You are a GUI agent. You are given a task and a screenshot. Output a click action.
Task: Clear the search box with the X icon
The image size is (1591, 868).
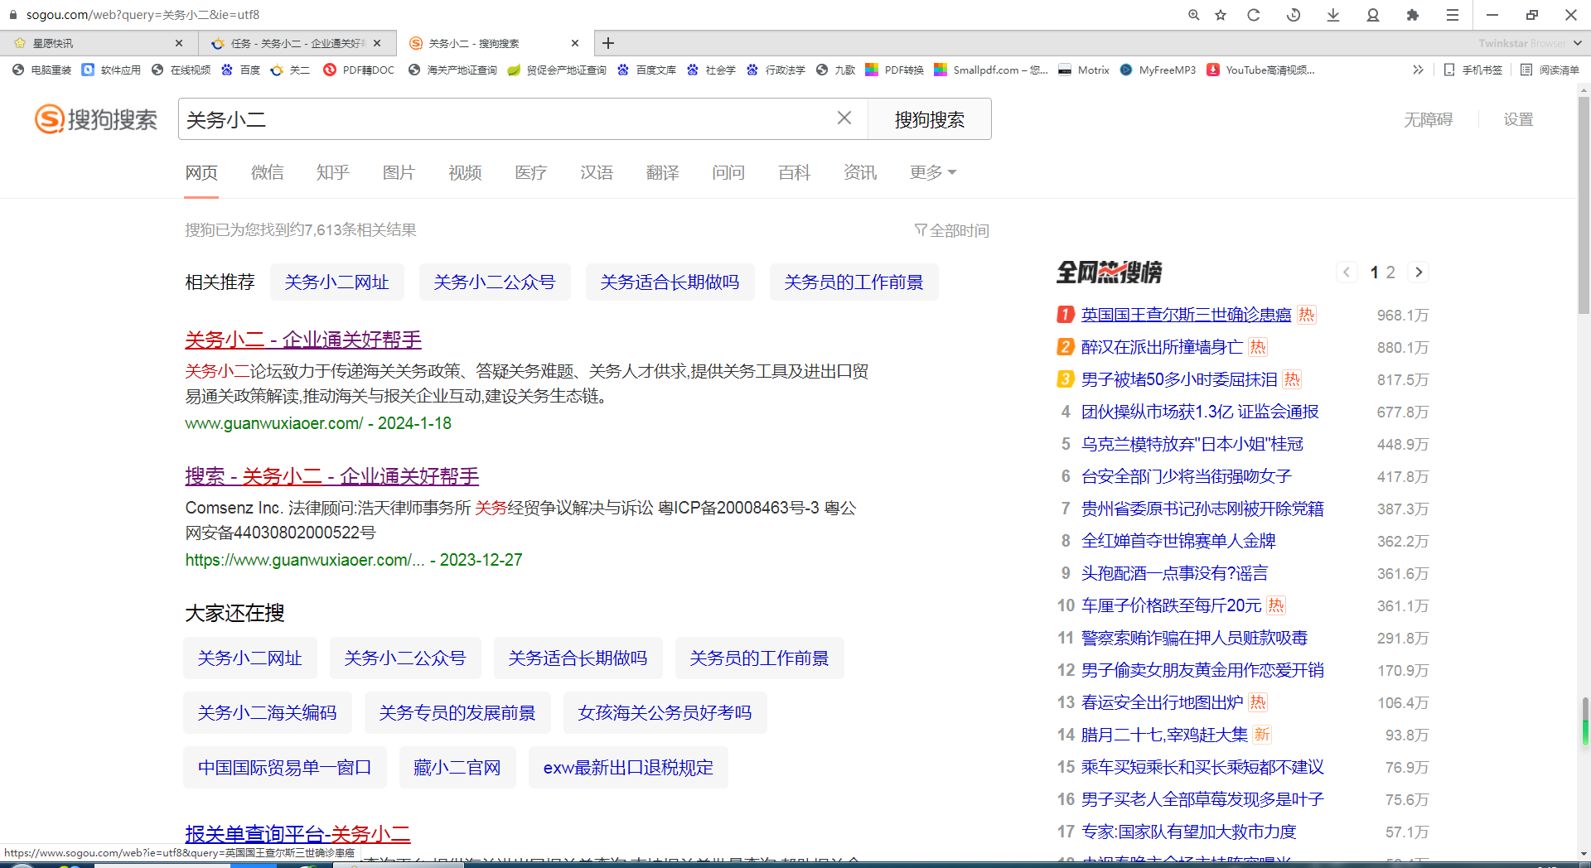tap(844, 118)
